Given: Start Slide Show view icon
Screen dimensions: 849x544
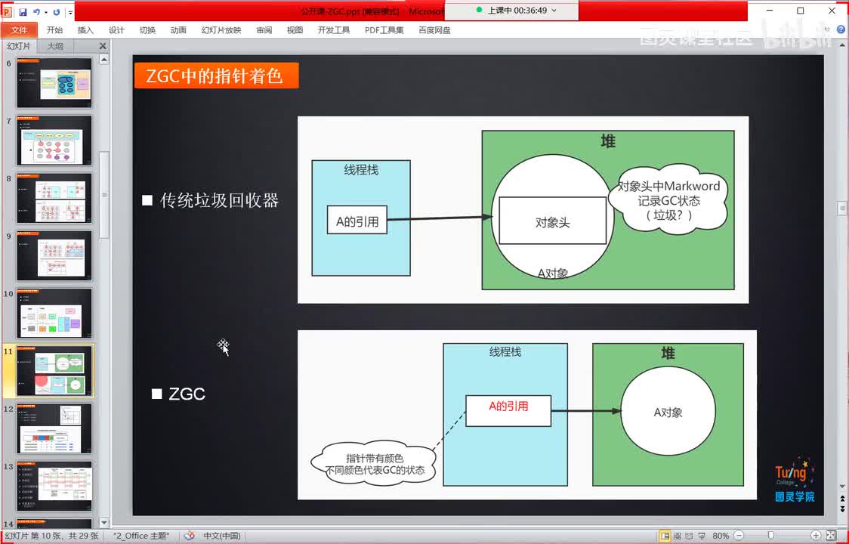Looking at the screenshot, I should pos(701,536).
